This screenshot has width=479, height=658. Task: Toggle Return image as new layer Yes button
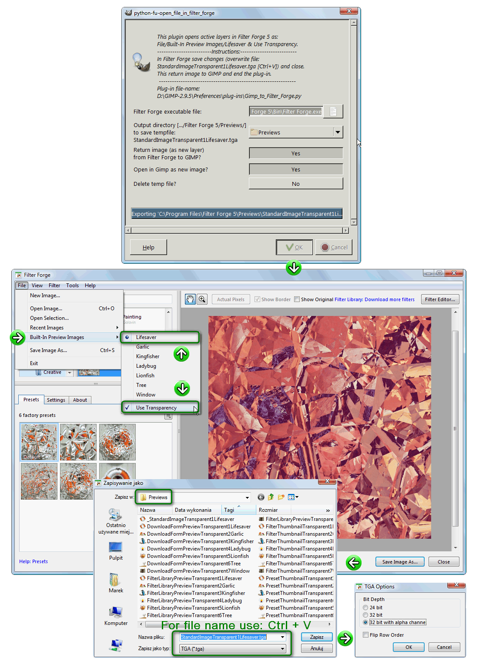click(296, 153)
